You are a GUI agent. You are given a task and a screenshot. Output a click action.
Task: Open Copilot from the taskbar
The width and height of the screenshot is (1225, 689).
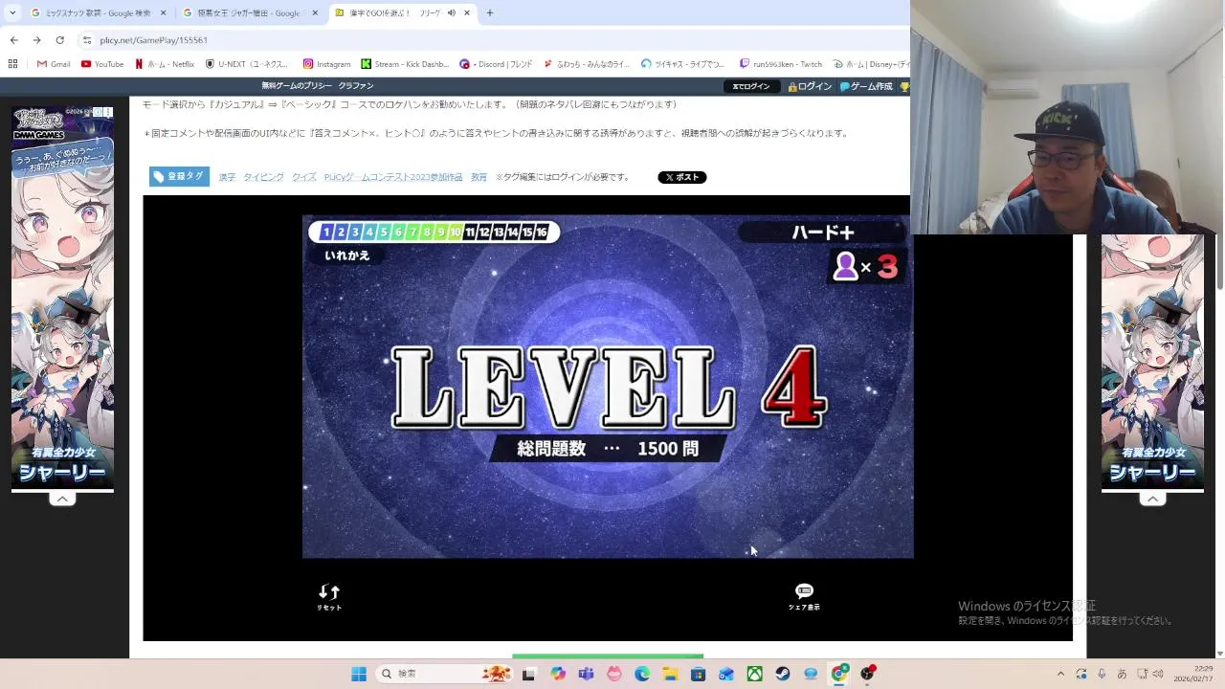tap(558, 674)
